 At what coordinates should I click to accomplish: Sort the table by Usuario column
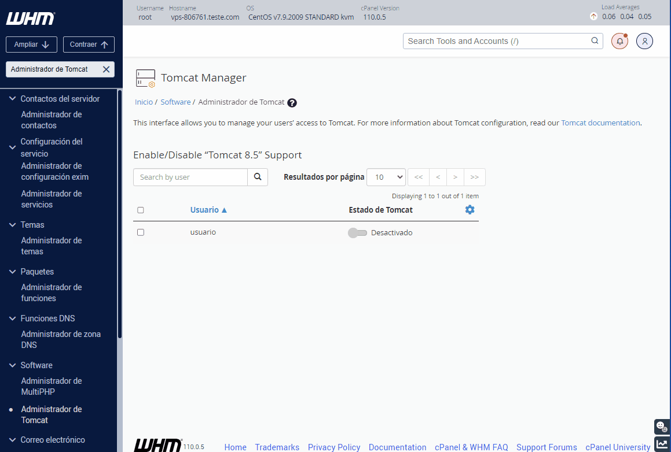(208, 210)
